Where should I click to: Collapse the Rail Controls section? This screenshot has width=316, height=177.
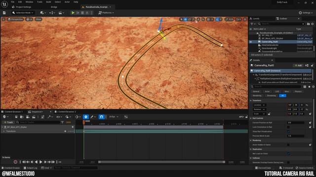click(x=251, y=118)
